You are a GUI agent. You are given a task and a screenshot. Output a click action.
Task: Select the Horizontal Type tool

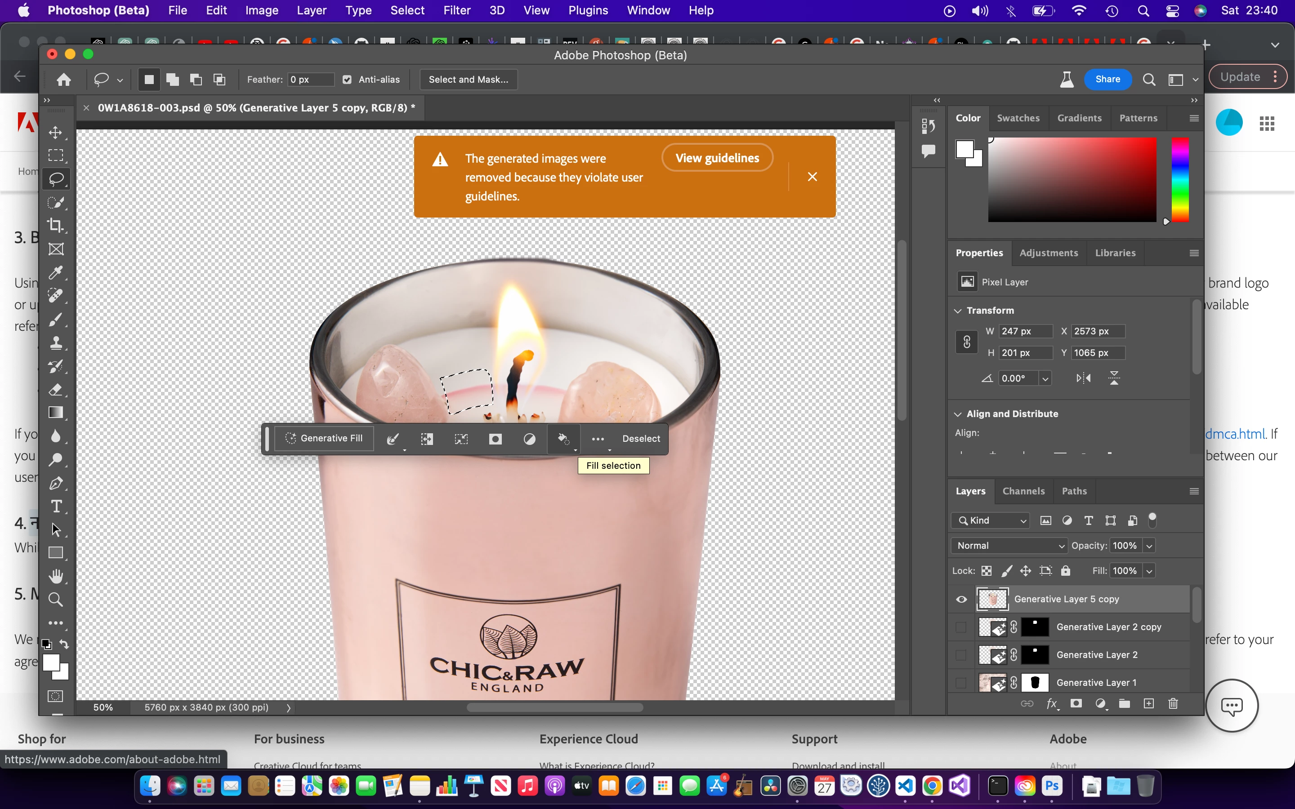(56, 506)
